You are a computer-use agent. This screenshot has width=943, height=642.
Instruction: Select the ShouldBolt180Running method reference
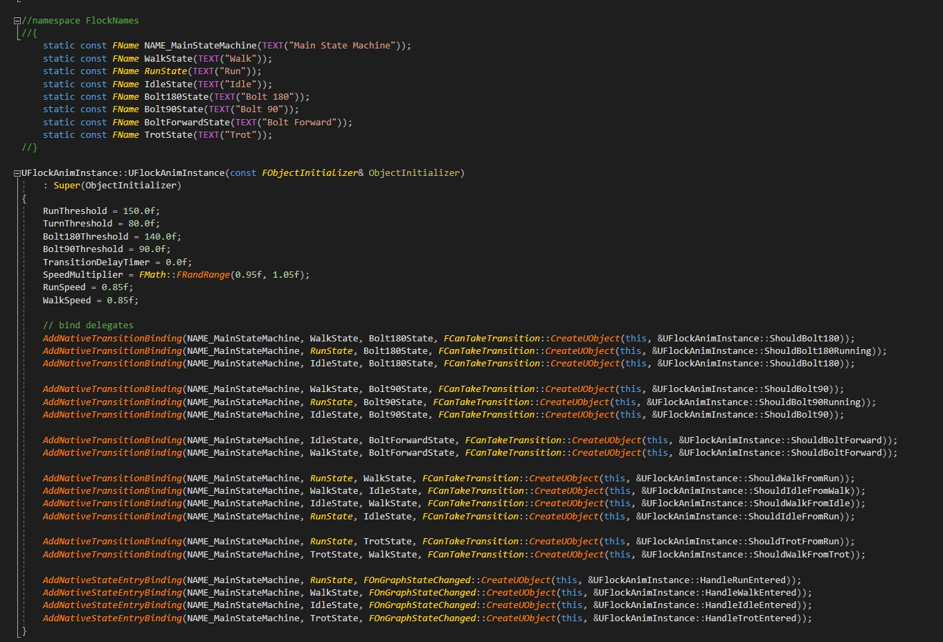tap(818, 351)
